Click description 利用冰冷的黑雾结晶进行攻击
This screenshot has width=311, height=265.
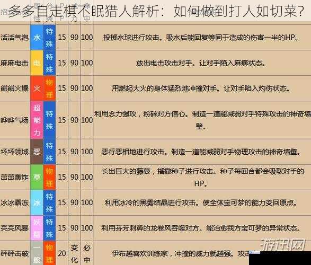151,202
